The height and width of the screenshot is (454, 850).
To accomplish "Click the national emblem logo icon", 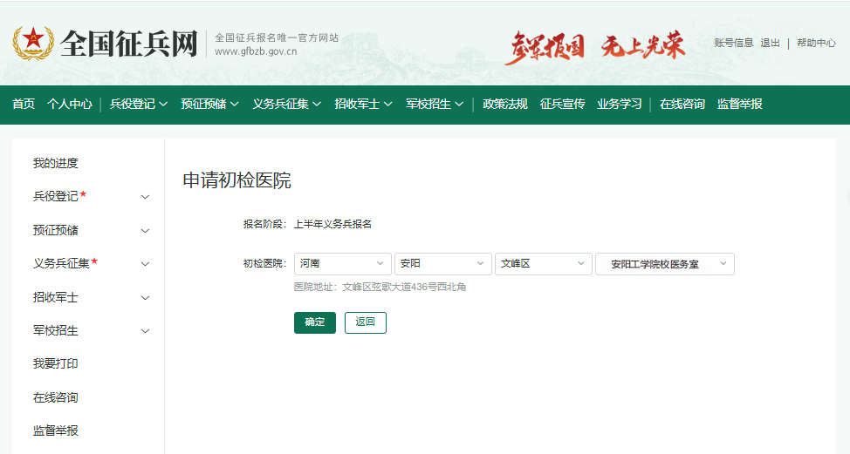I will (x=33, y=43).
